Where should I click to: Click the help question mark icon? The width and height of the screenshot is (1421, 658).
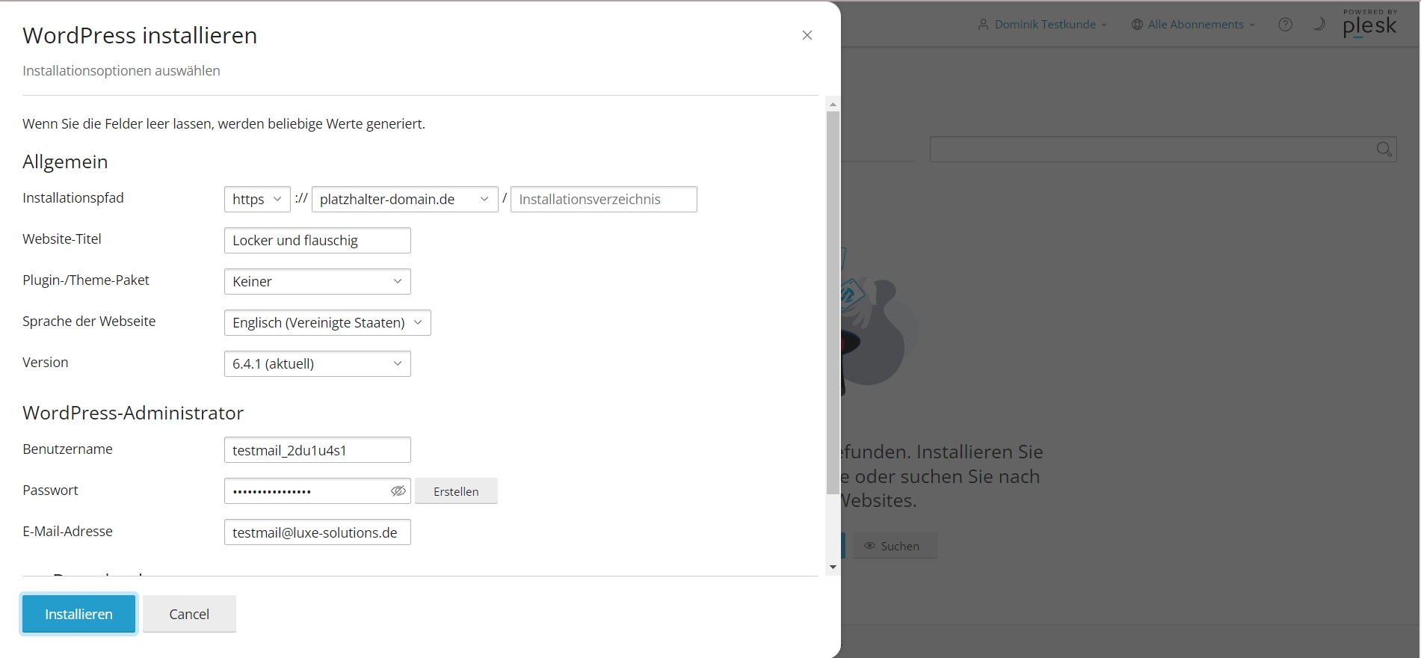point(1285,25)
